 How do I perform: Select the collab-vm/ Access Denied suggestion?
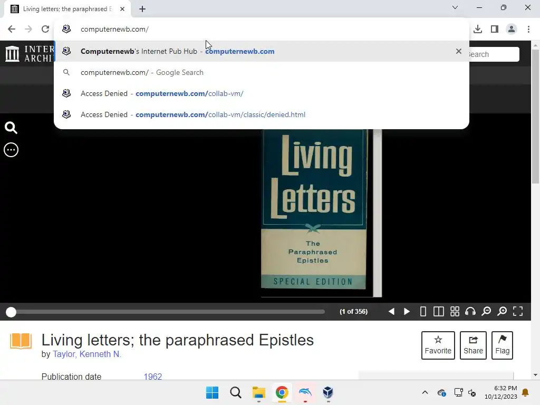pos(262,93)
